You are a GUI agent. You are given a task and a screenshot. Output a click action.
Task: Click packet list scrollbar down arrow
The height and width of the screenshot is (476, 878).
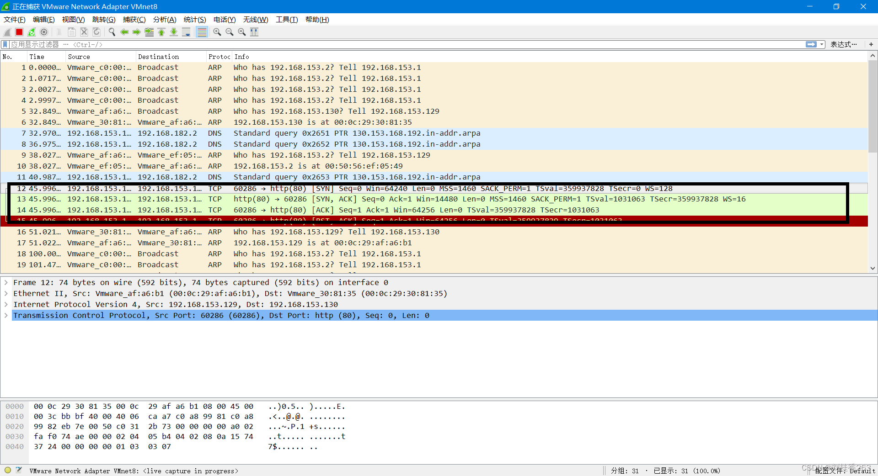pos(873,269)
